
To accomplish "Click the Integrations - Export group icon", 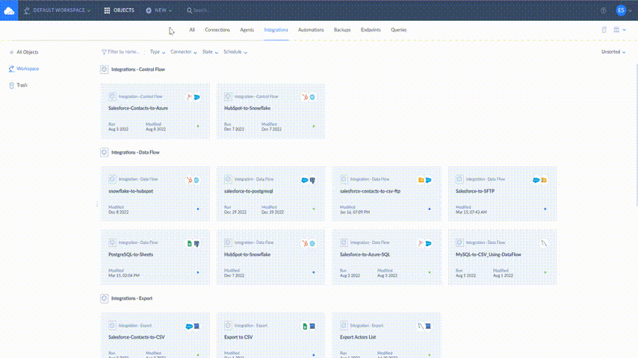I will [104, 298].
